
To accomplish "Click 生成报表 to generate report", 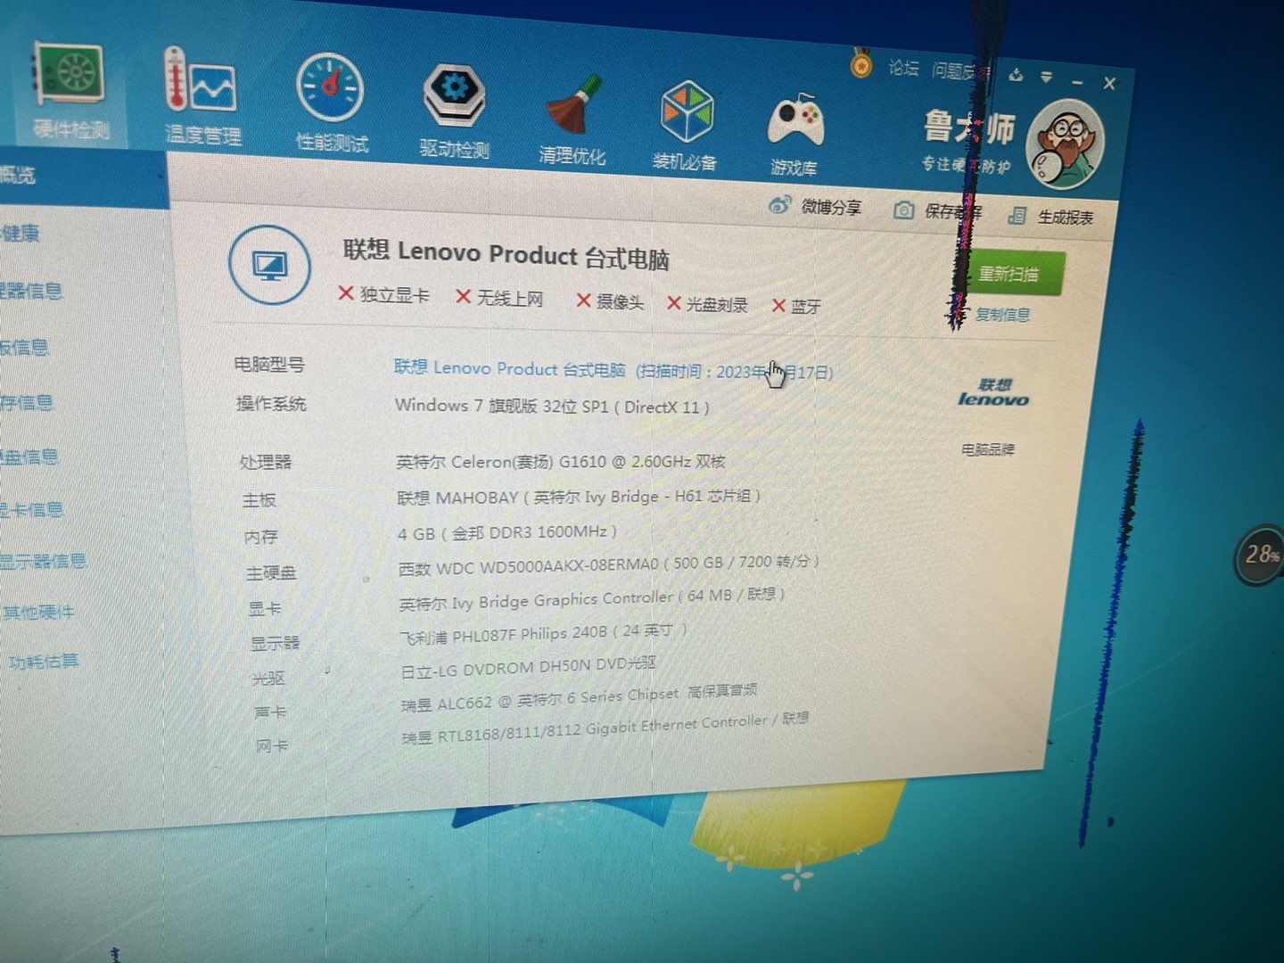I will tap(1050, 216).
